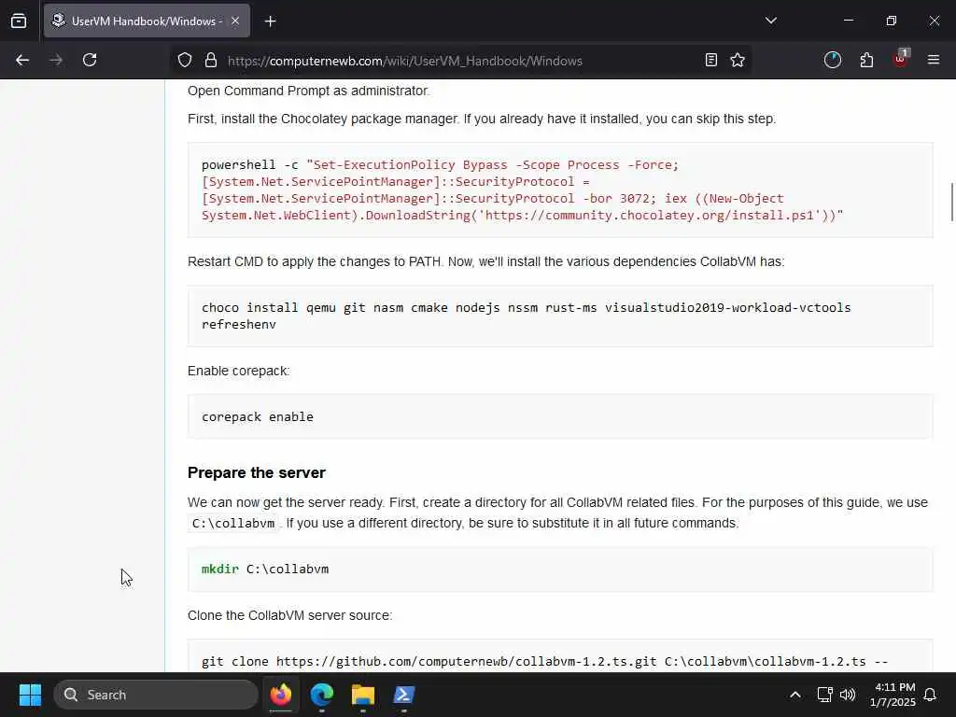Click 'corepack enable' code text

258,416
